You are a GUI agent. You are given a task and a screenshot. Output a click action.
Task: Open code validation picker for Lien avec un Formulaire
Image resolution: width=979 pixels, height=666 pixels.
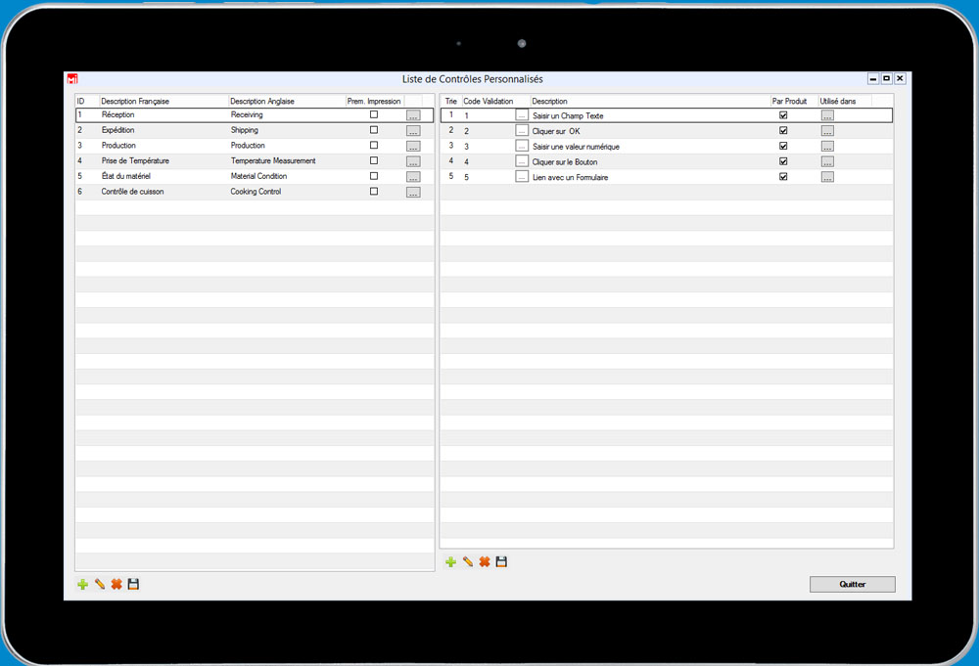[522, 176]
